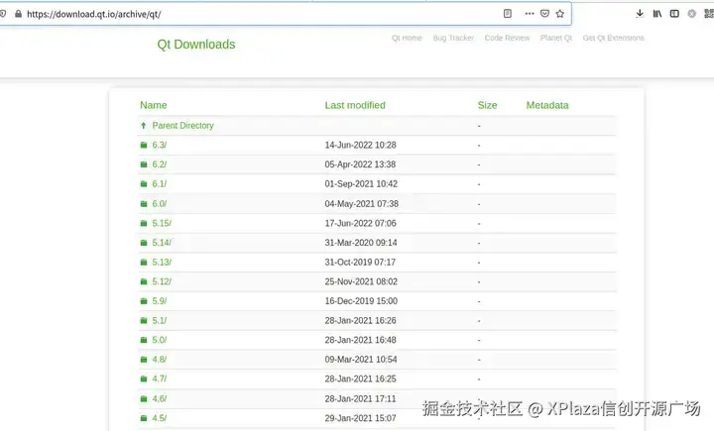
Task: Select the date 16-Dec-2019 15:00
Action: click(x=361, y=301)
